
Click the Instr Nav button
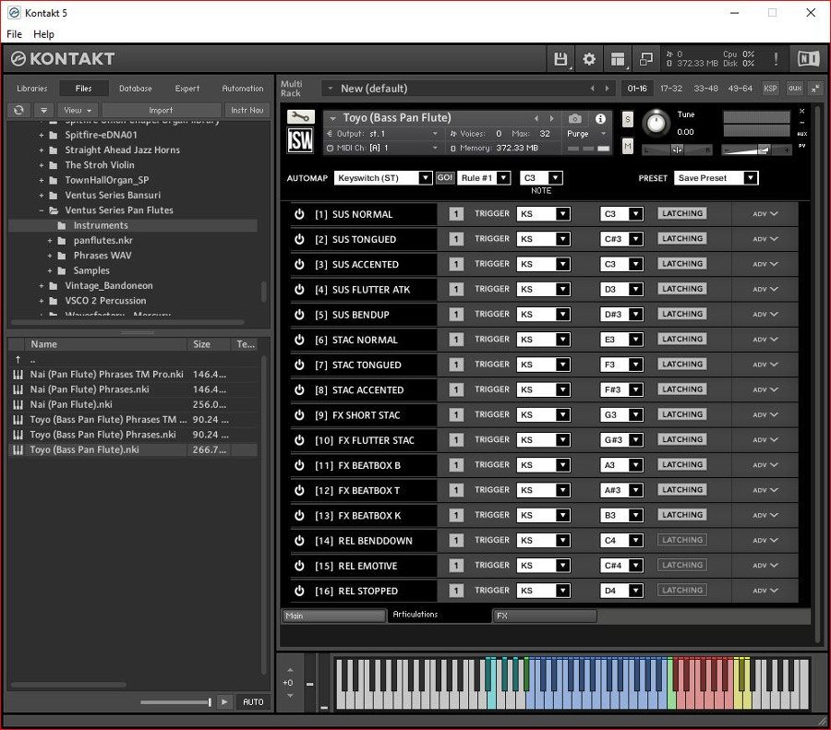click(x=247, y=110)
